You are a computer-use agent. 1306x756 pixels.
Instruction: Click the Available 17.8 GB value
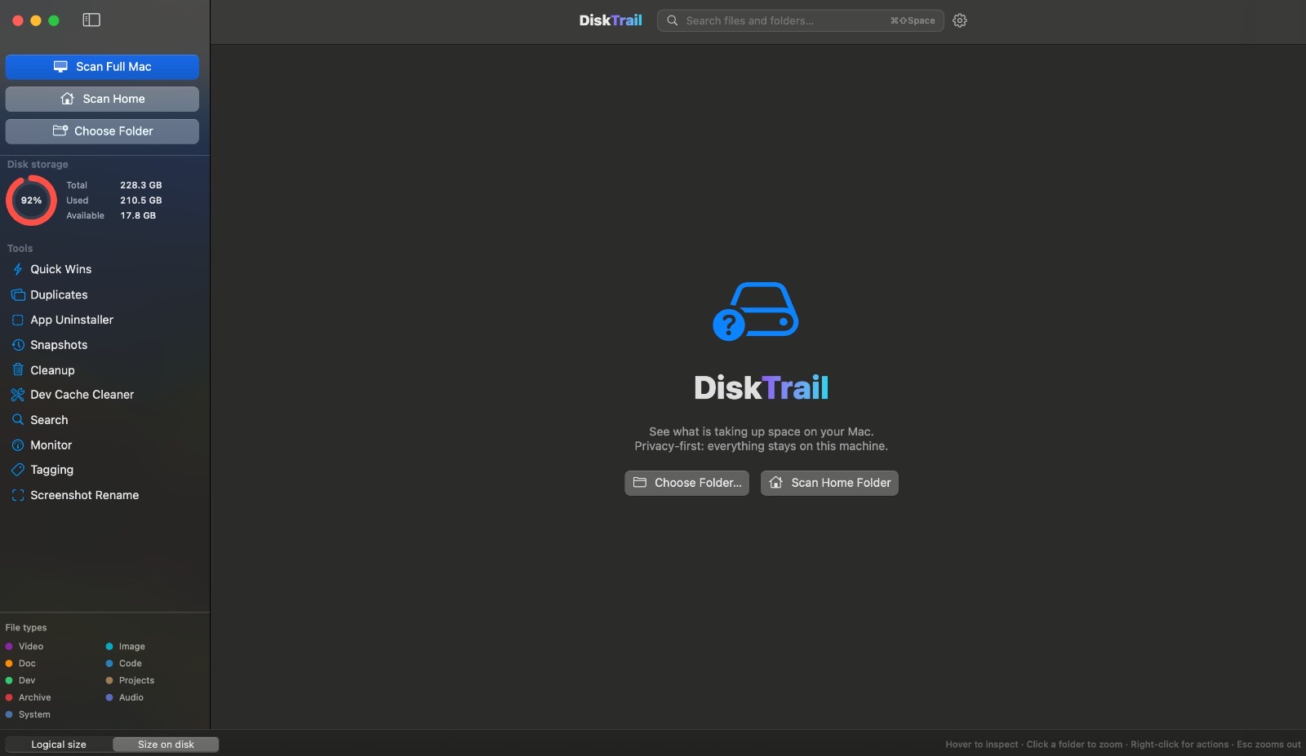138,215
